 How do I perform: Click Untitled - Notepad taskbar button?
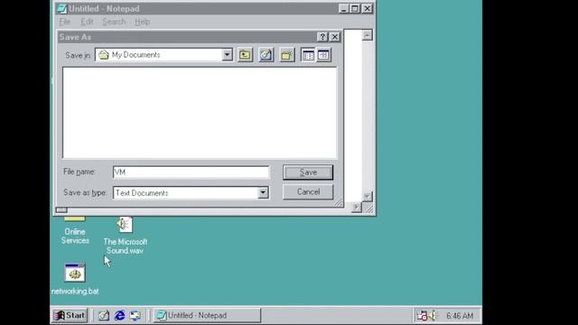coord(207,315)
